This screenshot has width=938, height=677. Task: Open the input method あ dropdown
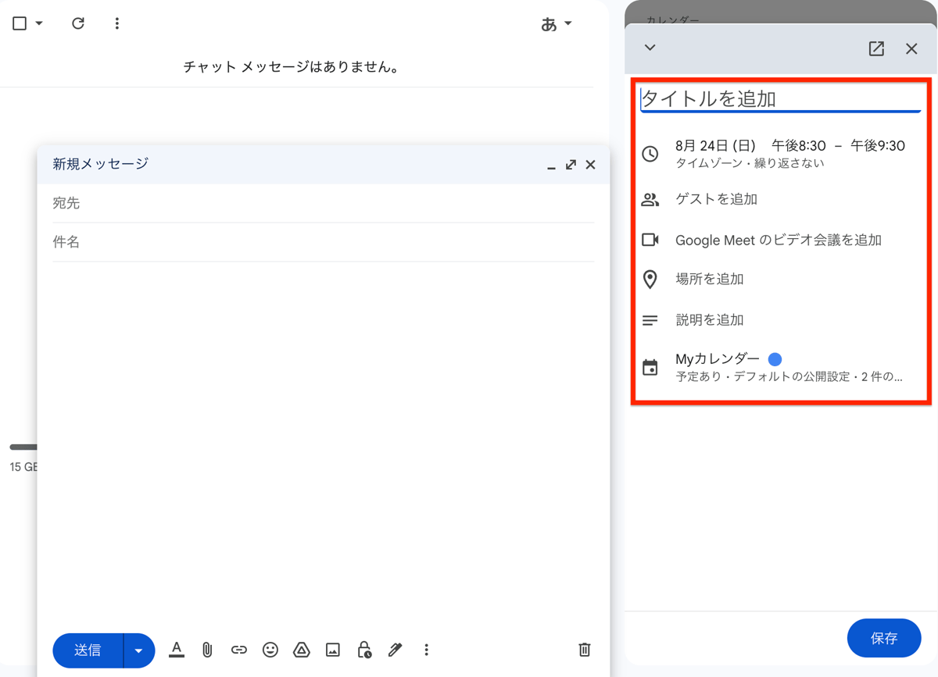coord(557,23)
